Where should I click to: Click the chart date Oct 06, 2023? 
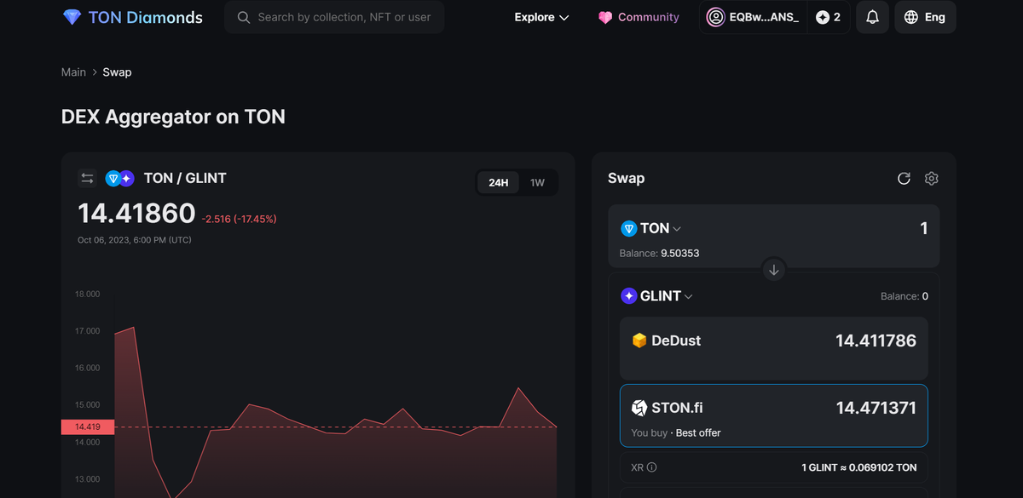coord(135,240)
